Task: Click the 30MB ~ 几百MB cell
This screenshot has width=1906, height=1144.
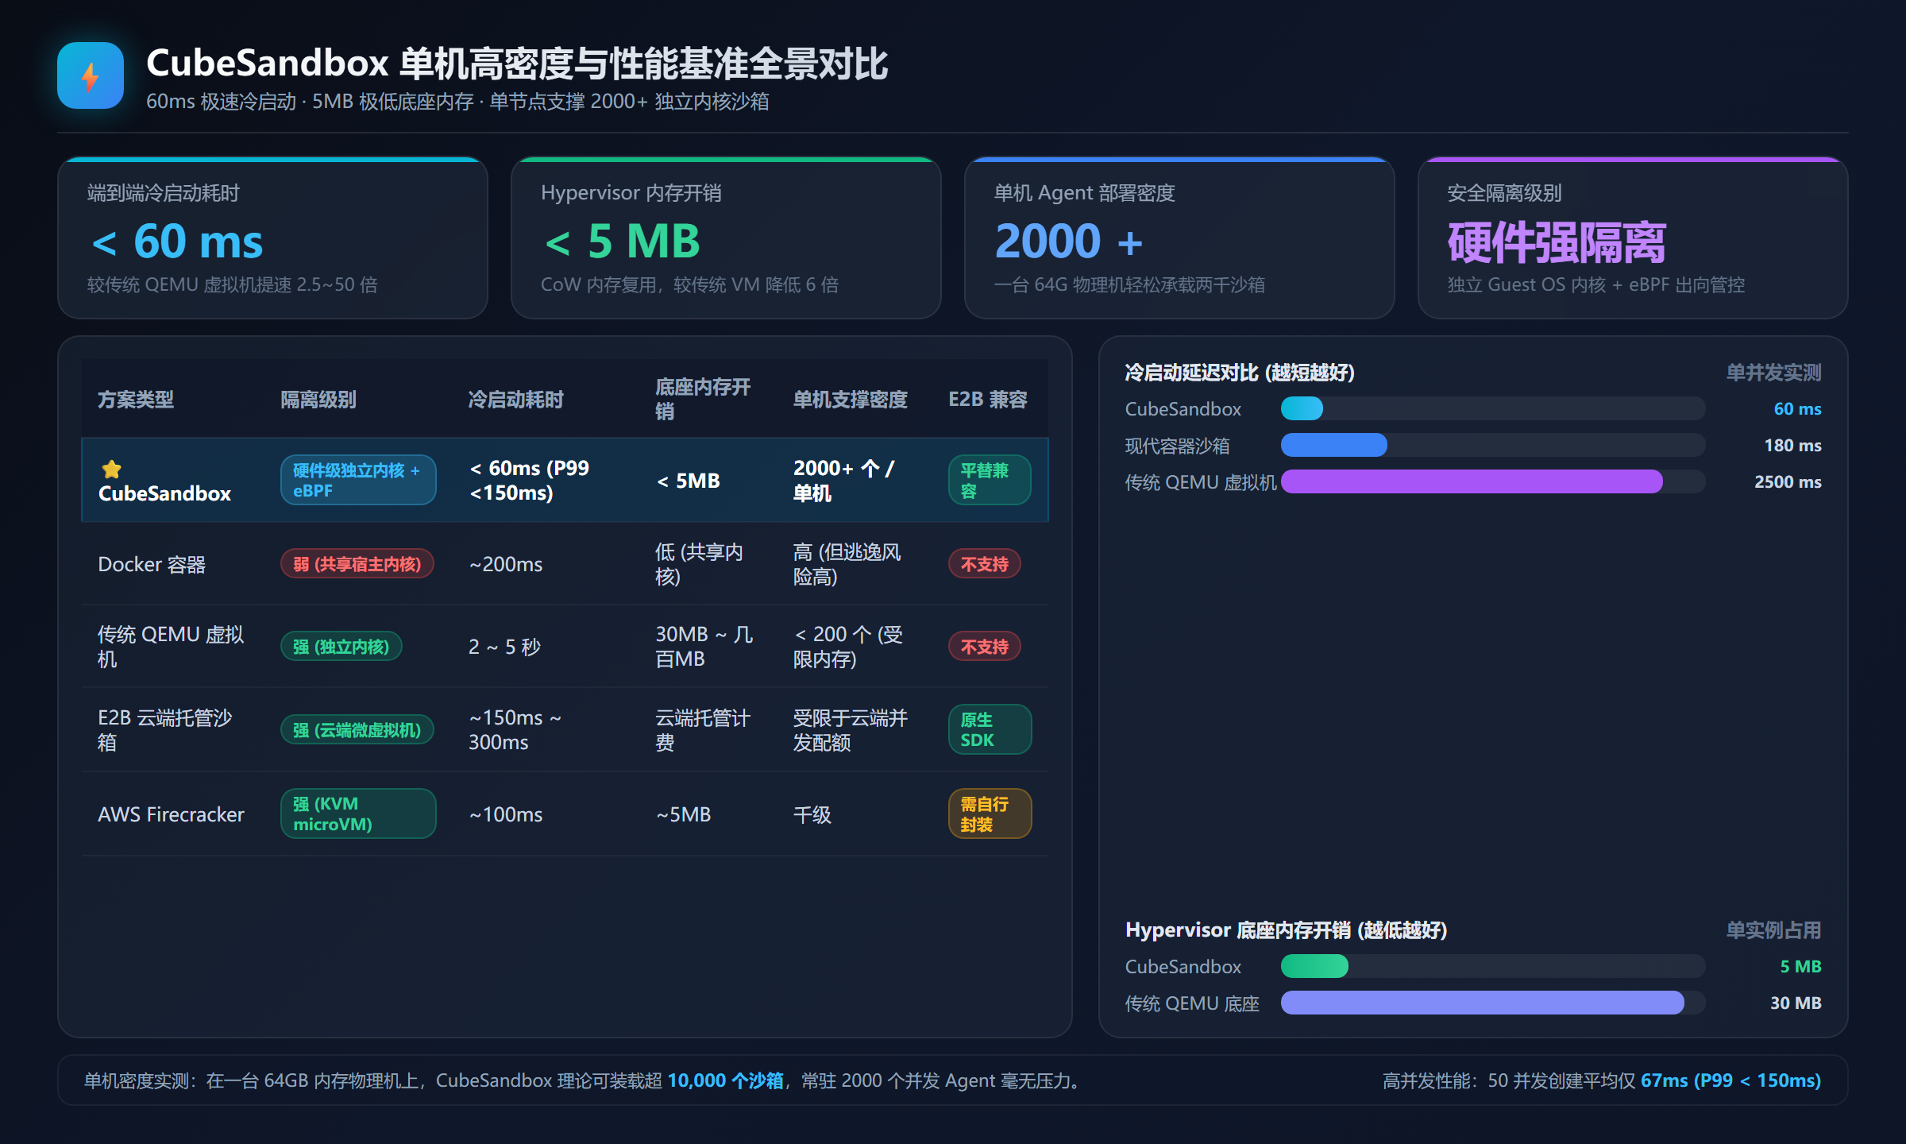Action: tap(704, 647)
